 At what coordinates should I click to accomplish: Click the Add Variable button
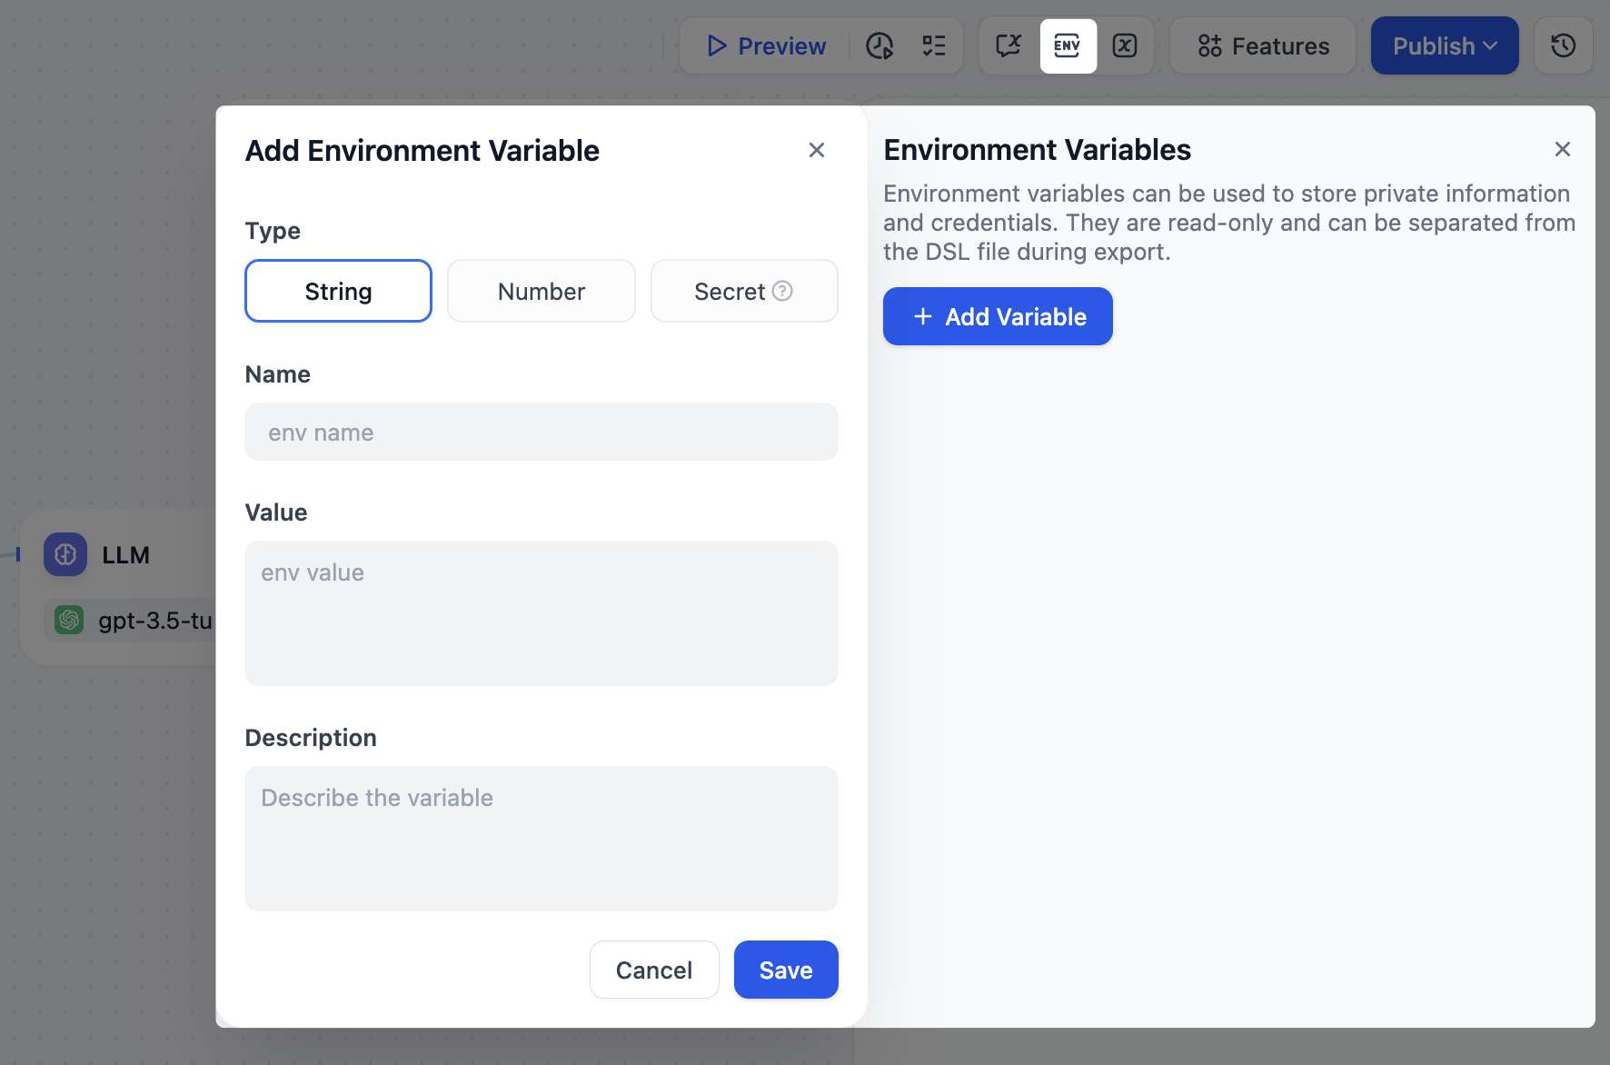pos(998,316)
